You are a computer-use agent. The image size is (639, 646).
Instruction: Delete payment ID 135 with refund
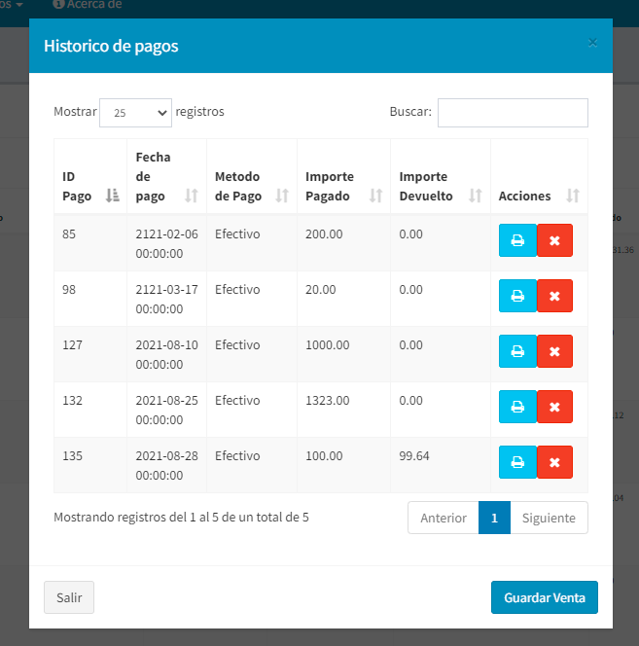click(554, 462)
